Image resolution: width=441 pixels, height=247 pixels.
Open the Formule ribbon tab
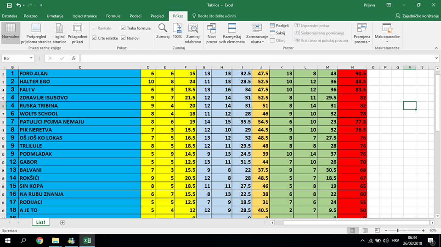113,16
